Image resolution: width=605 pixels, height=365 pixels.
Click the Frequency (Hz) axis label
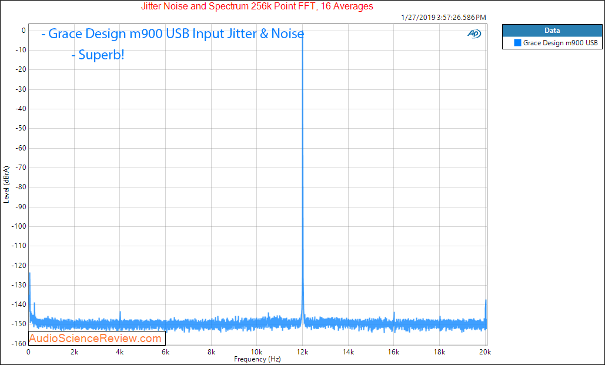tap(258, 359)
